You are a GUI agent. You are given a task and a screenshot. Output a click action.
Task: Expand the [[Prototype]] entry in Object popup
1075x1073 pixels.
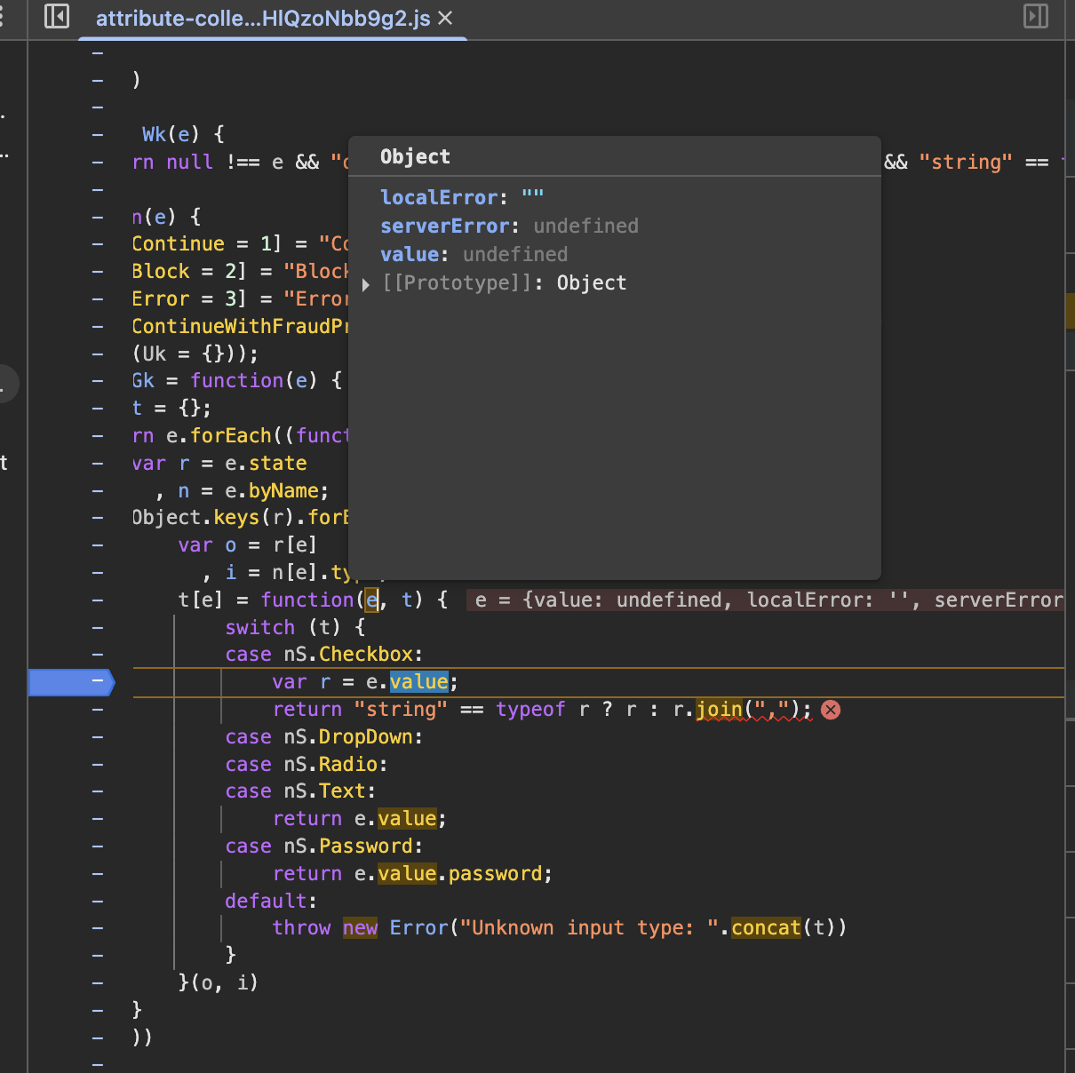click(366, 284)
